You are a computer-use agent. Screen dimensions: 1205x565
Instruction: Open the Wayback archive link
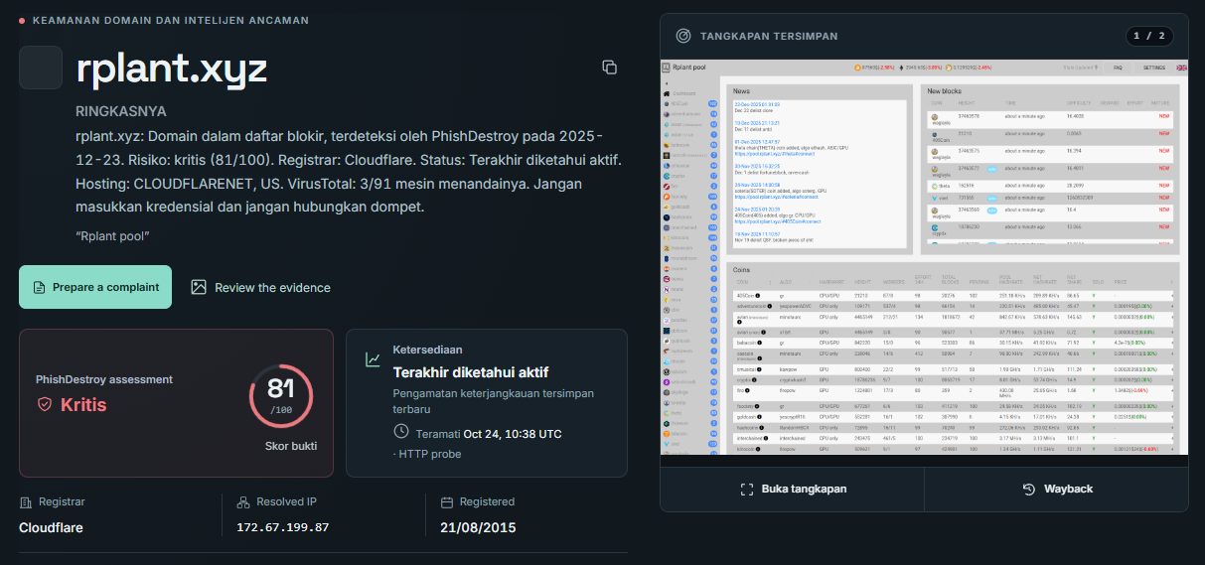click(1056, 489)
